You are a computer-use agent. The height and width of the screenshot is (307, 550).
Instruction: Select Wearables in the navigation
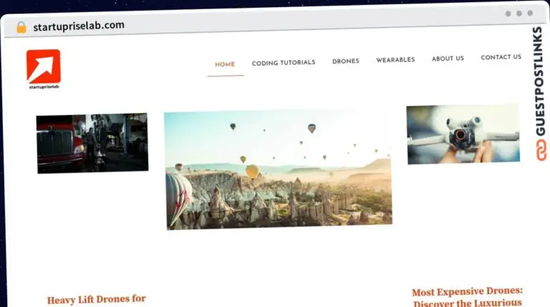tap(395, 60)
